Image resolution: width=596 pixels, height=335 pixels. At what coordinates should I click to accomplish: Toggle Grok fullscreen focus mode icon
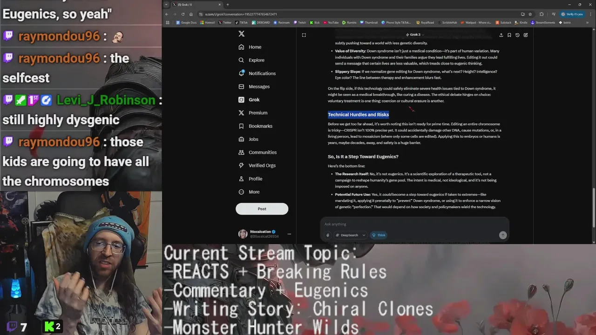(x=304, y=35)
